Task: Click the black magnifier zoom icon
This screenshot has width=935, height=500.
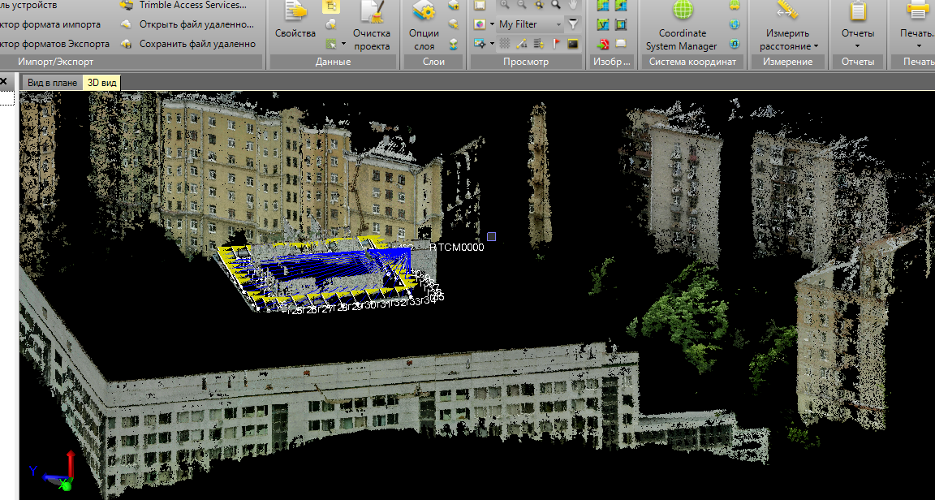Action: coord(556,6)
